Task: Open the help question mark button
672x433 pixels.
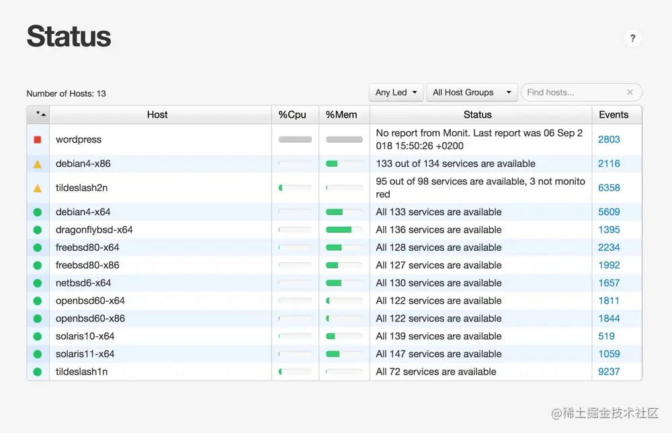Action: 632,38
